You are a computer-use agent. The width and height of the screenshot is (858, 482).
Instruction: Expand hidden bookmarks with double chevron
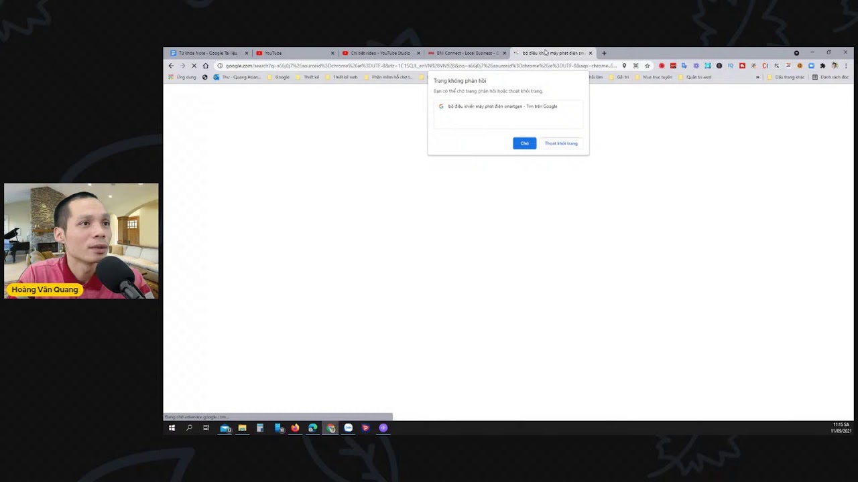point(757,77)
